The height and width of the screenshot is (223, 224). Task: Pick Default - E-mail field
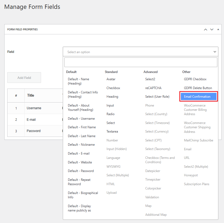pyautogui.click(x=79, y=153)
